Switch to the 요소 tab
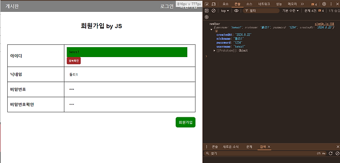Viewport: 340px width, 163px height. (x=225, y=4)
